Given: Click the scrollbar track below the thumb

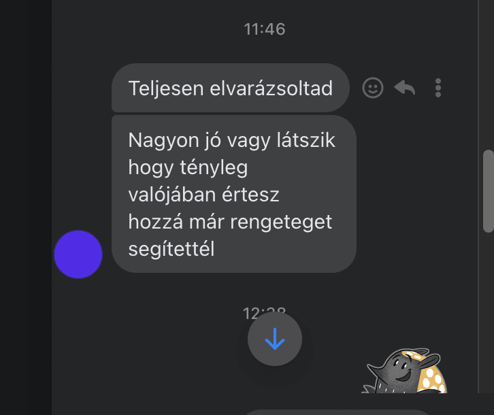Looking at the screenshot, I should coord(489,312).
